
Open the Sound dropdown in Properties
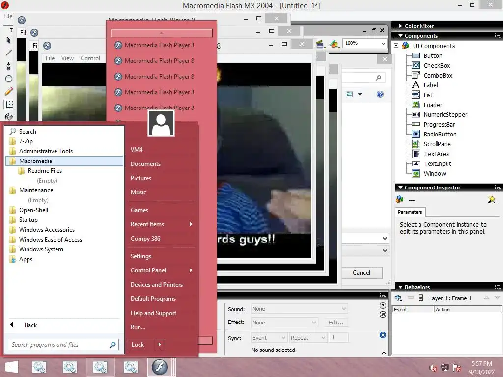299,309
